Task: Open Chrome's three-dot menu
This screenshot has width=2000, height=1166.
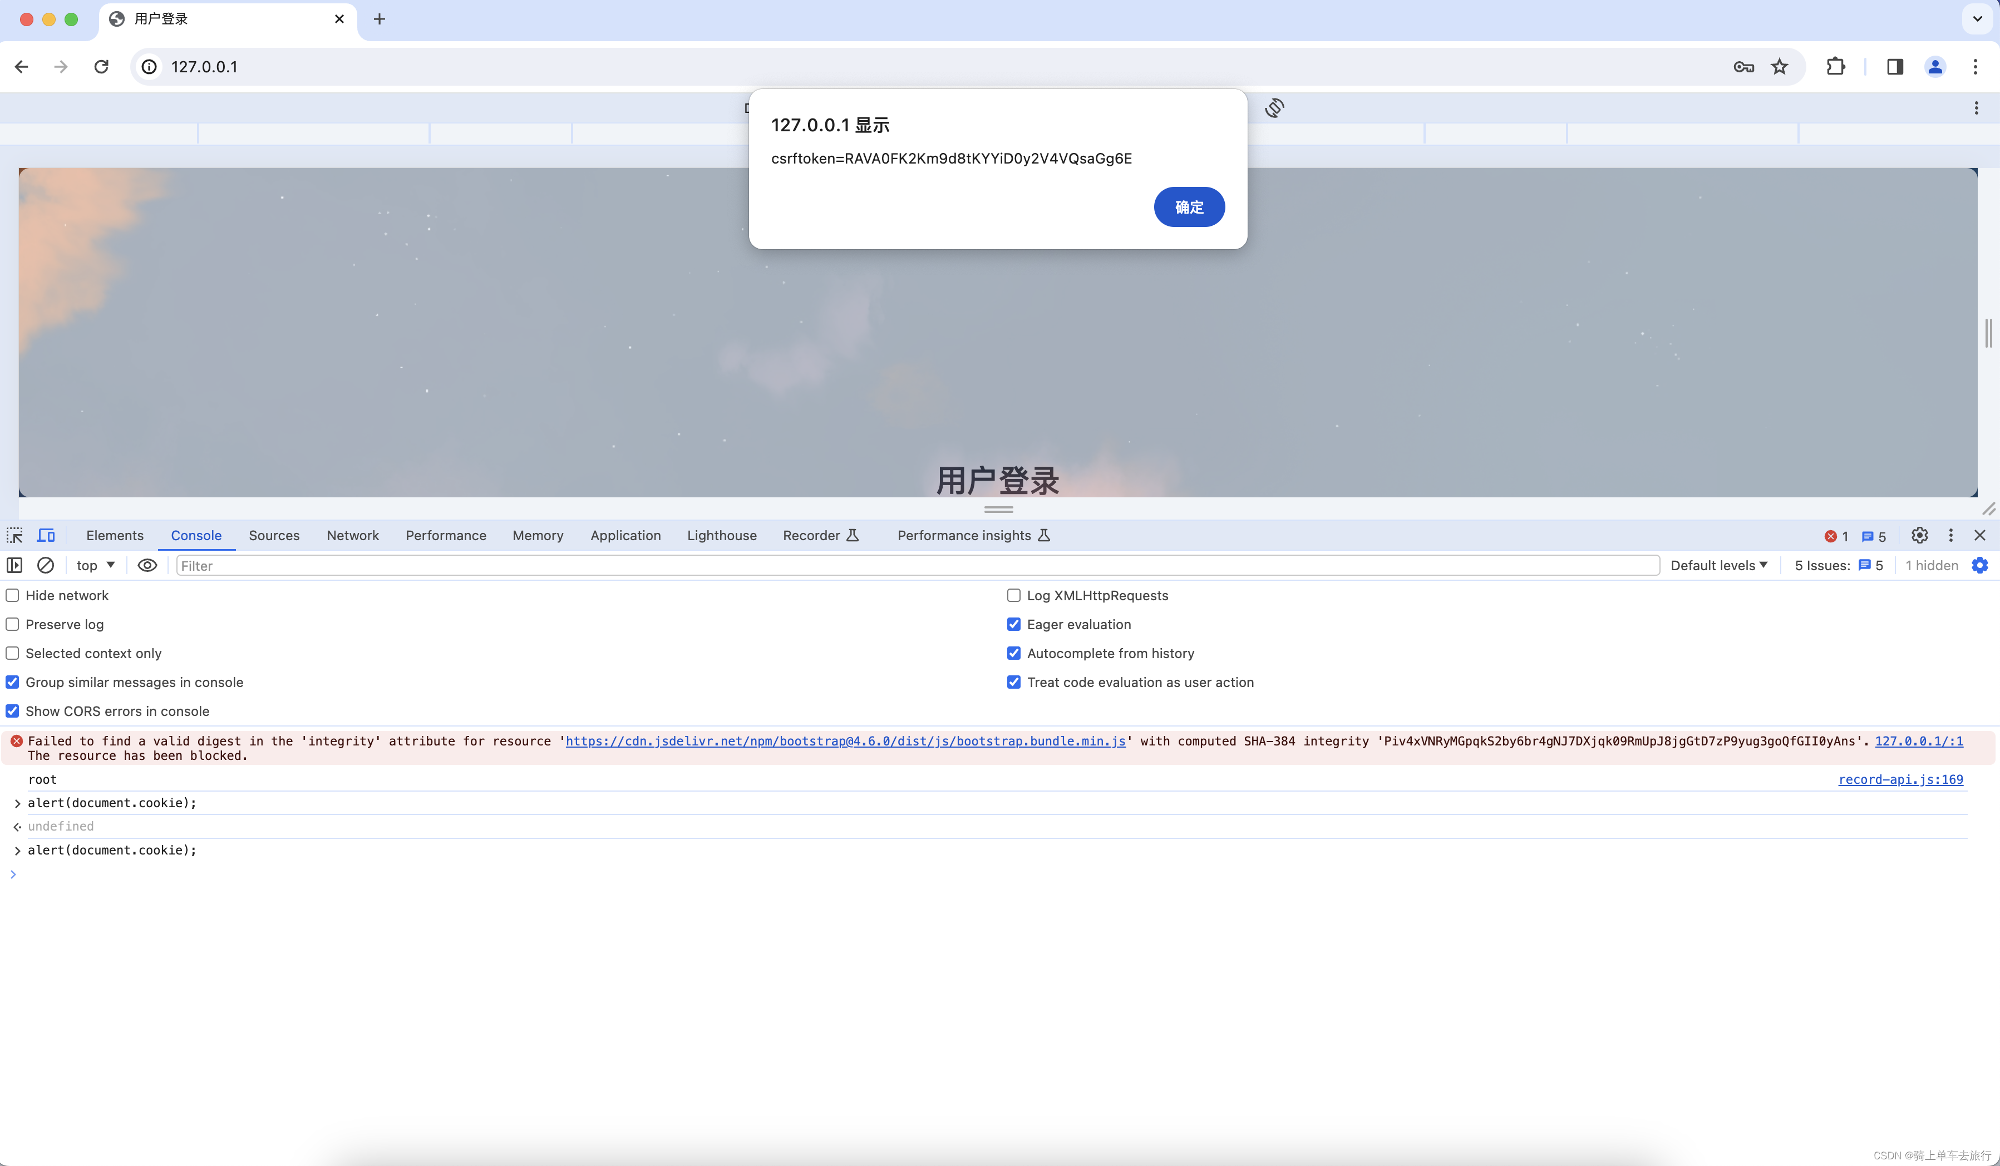Action: [1976, 67]
